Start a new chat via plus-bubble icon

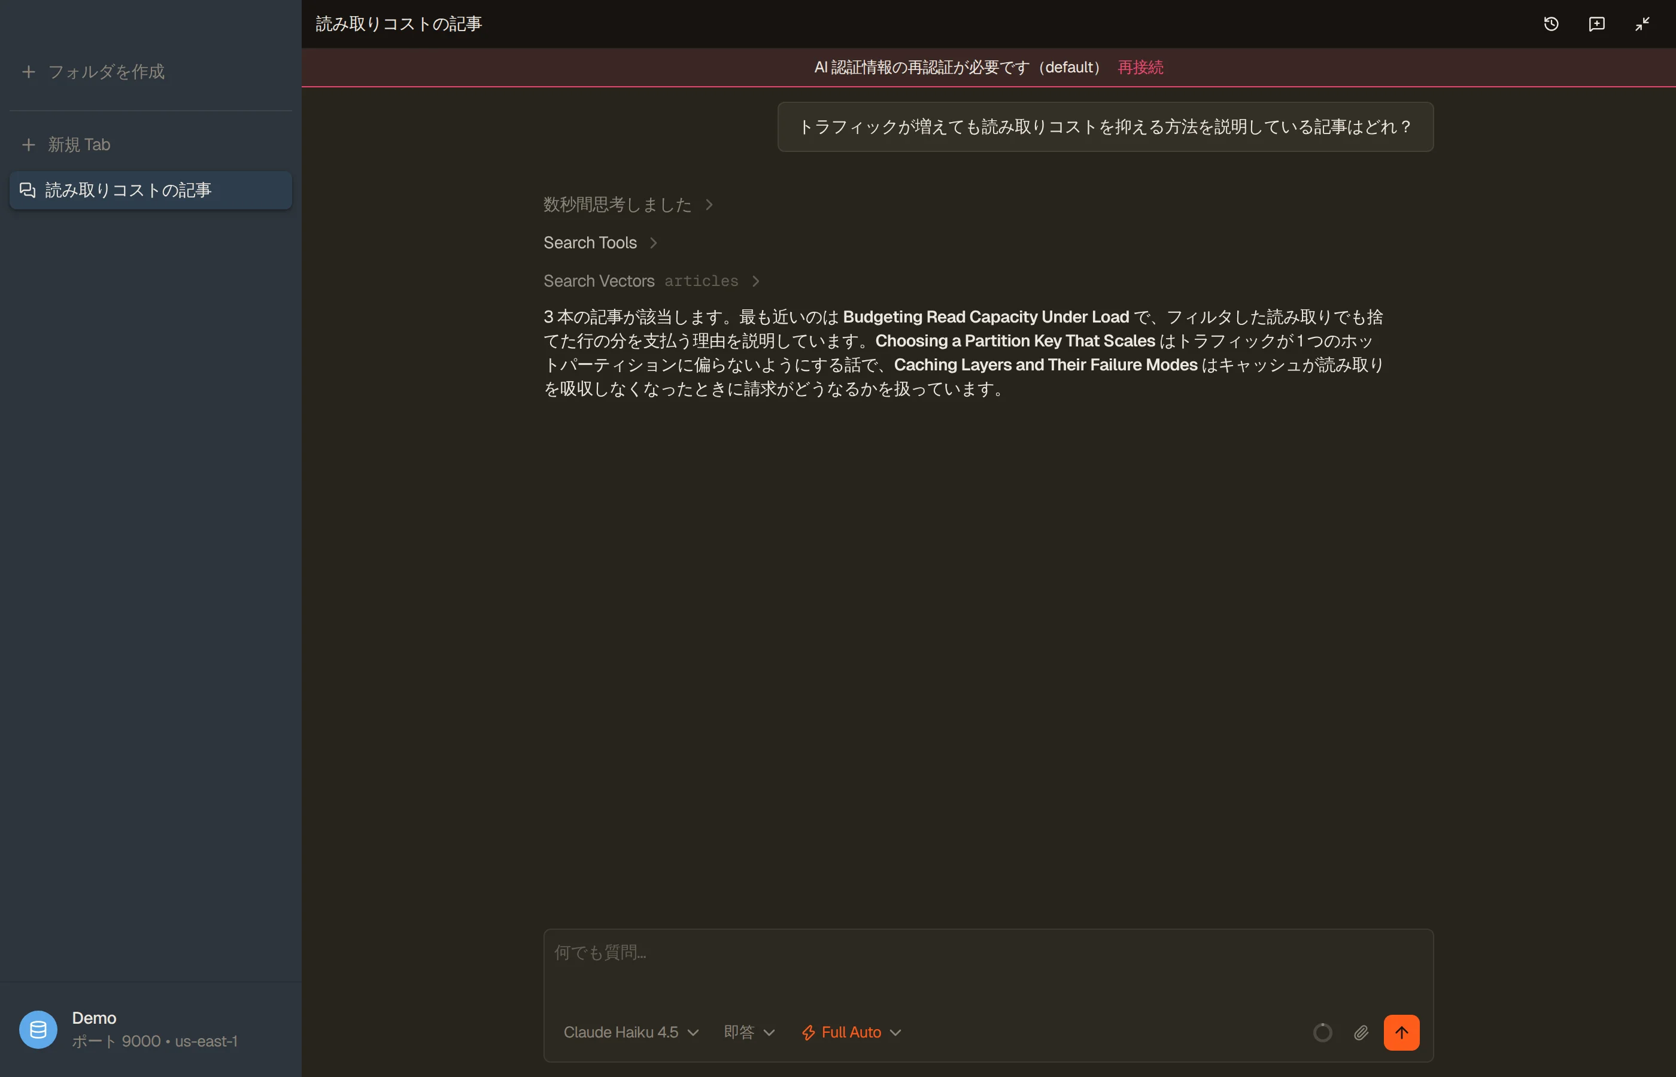(1596, 24)
